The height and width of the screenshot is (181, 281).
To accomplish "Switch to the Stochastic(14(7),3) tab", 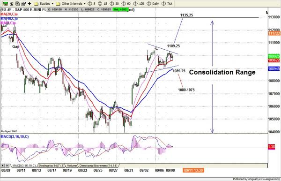I will click(x=52, y=166).
